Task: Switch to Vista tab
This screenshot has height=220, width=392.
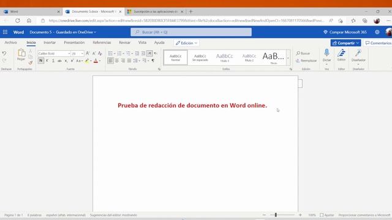Action: pos(142,43)
